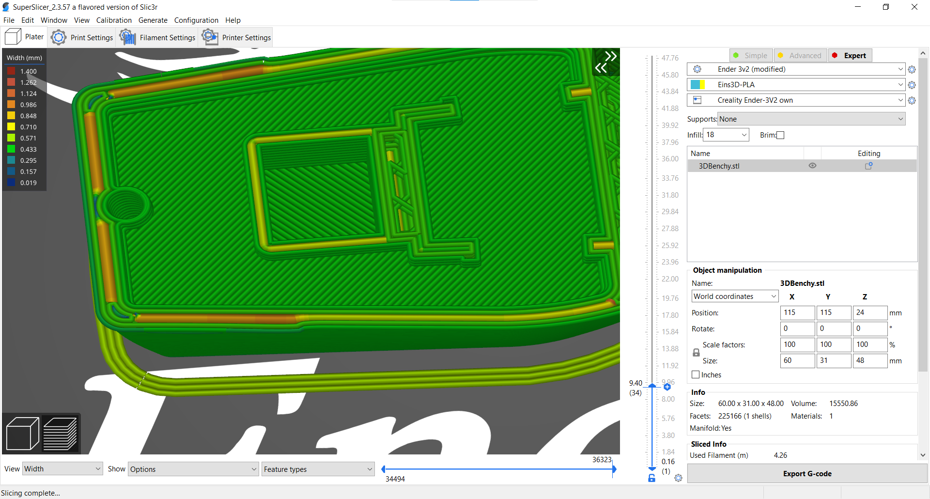Open the Calibration menu
The image size is (930, 499).
(114, 20)
